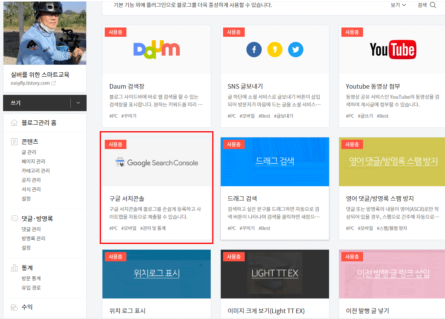This screenshot has height=319, width=445.
Task: Click the search magnifier icon
Action: pyautogui.click(x=433, y=5)
